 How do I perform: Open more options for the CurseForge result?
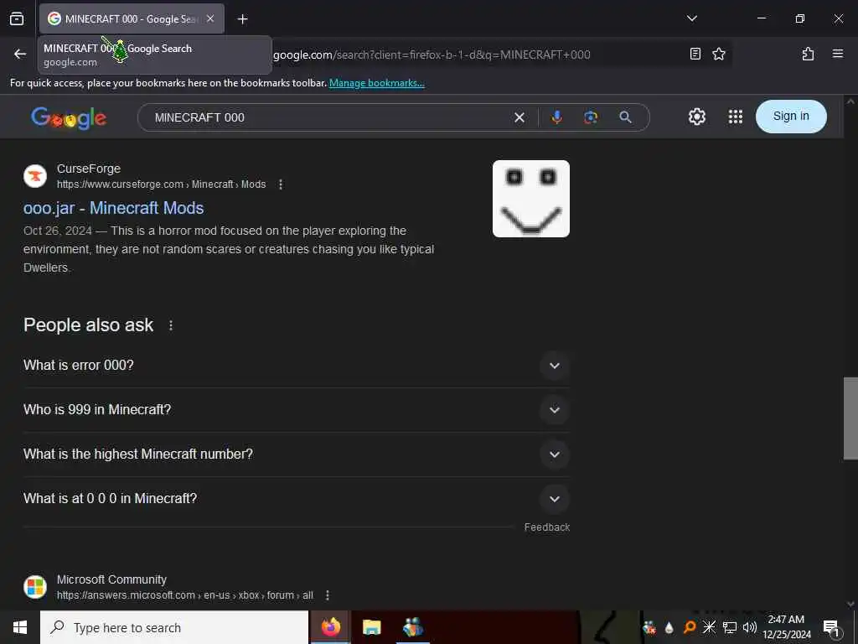[x=281, y=184]
